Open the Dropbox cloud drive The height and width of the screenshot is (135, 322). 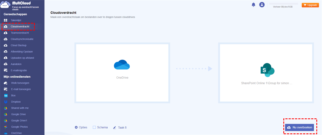click(16, 102)
